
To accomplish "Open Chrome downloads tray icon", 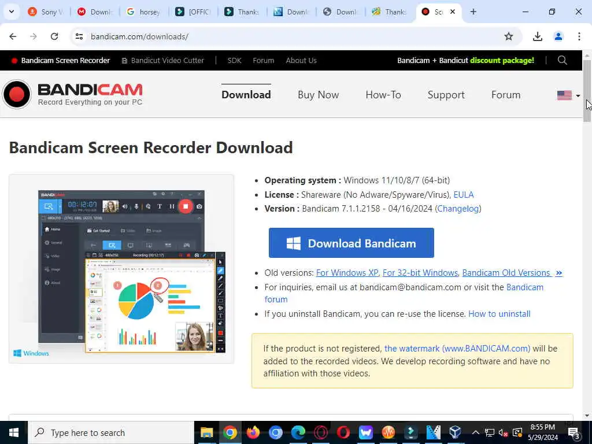I will point(537,36).
